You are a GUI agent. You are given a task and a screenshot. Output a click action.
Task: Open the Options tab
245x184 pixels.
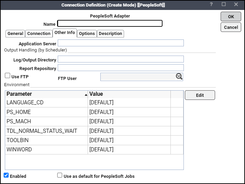[87, 34]
